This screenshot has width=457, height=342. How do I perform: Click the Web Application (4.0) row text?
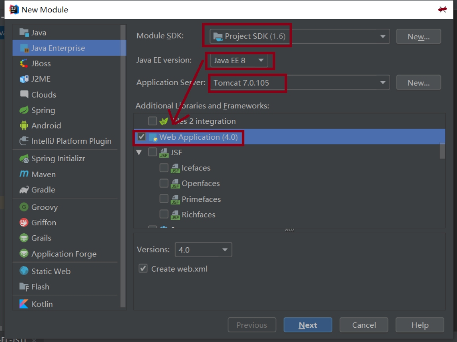pyautogui.click(x=199, y=137)
